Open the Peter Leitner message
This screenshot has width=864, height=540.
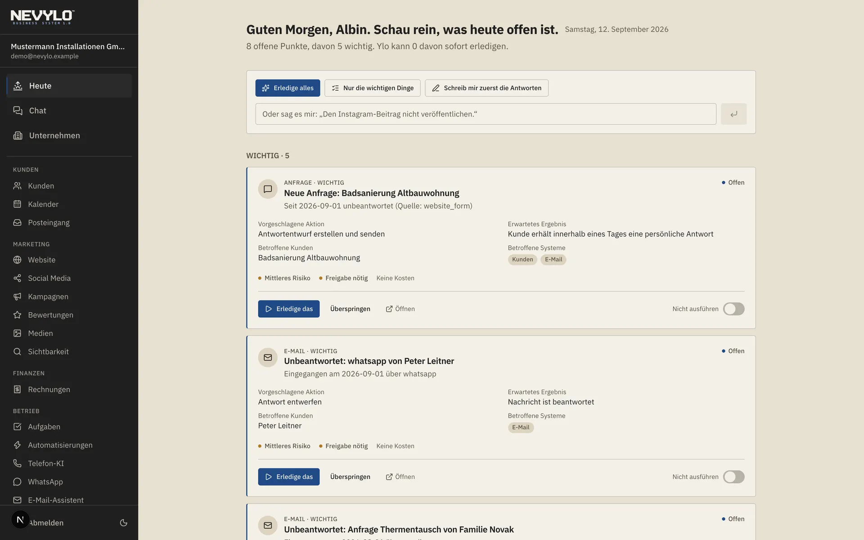[400, 477]
